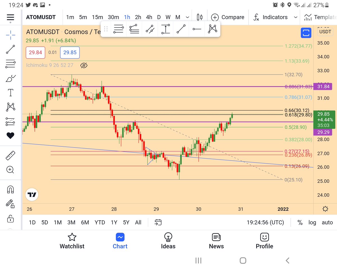Grab the floating toolbar drag handle
The height and width of the screenshot is (270, 337).
click(x=106, y=29)
